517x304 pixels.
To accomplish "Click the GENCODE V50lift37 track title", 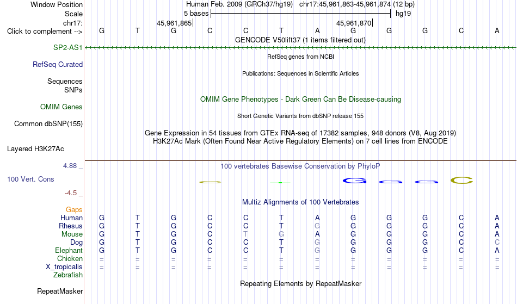I will click(300, 40).
